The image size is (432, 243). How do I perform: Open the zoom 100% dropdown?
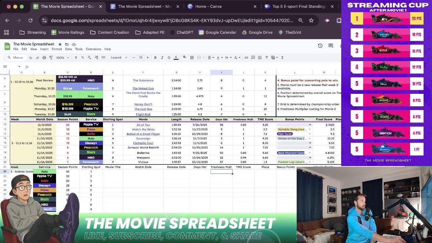click(x=62, y=58)
